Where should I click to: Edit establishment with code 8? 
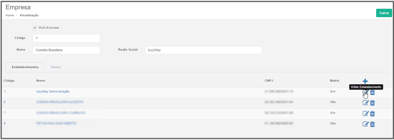tap(366, 124)
